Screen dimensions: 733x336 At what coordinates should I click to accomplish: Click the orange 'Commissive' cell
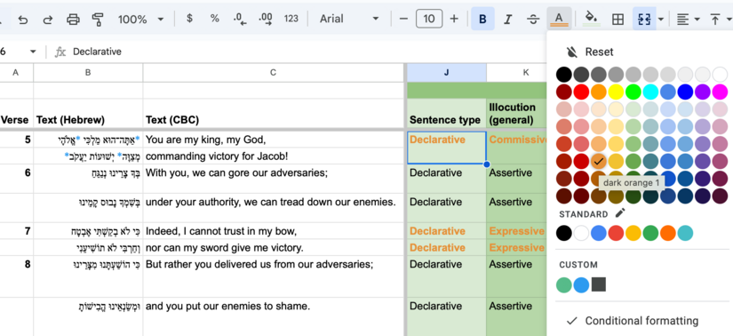(x=516, y=148)
